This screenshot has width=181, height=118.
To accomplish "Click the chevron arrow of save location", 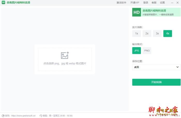I will 177,67.
